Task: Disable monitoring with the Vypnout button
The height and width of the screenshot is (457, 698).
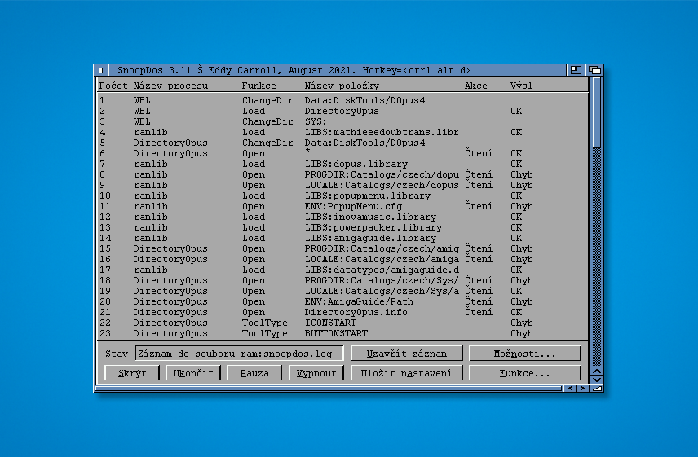Action: [x=316, y=373]
